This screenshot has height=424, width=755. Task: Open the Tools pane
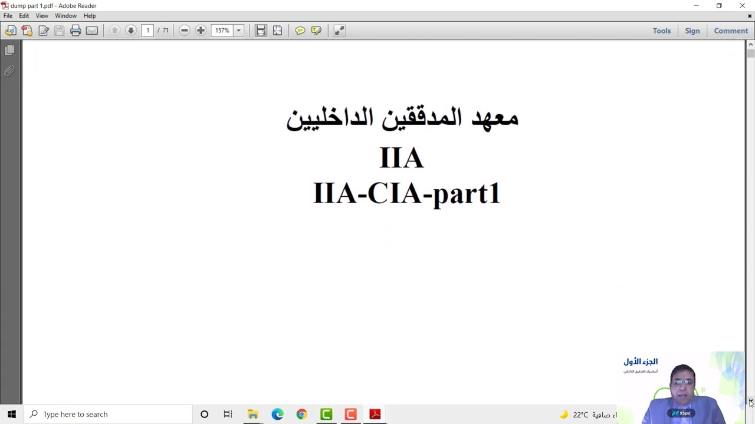click(662, 31)
